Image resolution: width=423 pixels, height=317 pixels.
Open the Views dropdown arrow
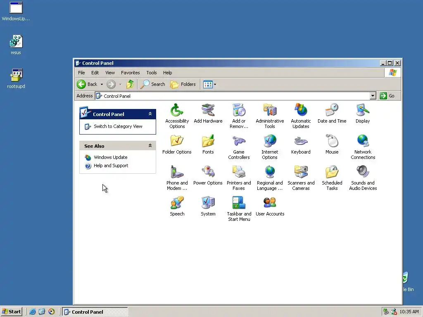(215, 84)
